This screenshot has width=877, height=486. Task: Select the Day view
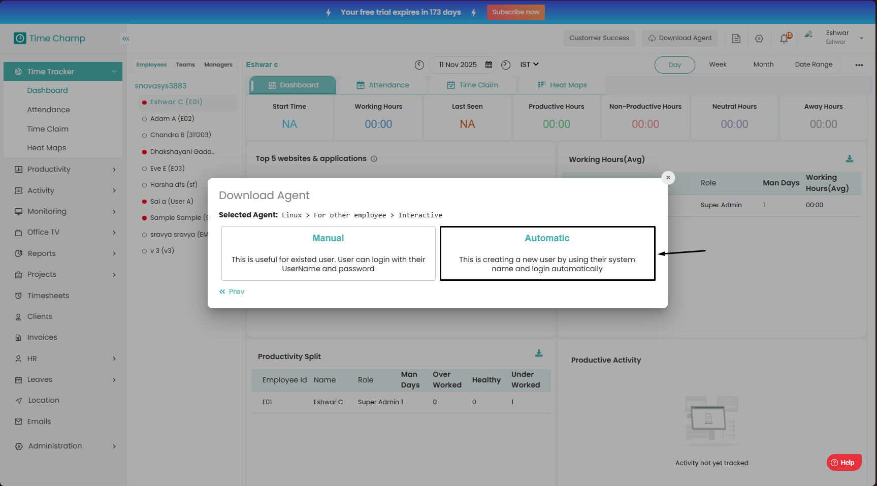pos(675,65)
